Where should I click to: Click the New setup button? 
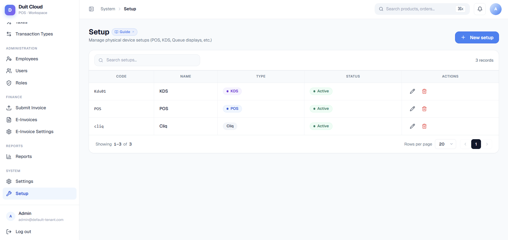pyautogui.click(x=477, y=38)
